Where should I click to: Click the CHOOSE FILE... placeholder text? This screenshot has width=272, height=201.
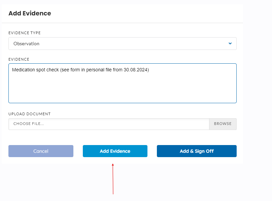point(29,124)
